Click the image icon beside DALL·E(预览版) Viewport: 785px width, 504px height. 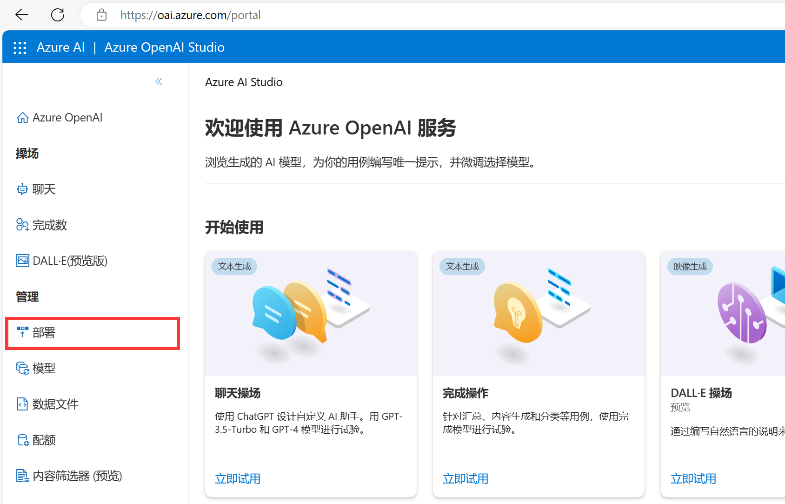click(x=22, y=261)
